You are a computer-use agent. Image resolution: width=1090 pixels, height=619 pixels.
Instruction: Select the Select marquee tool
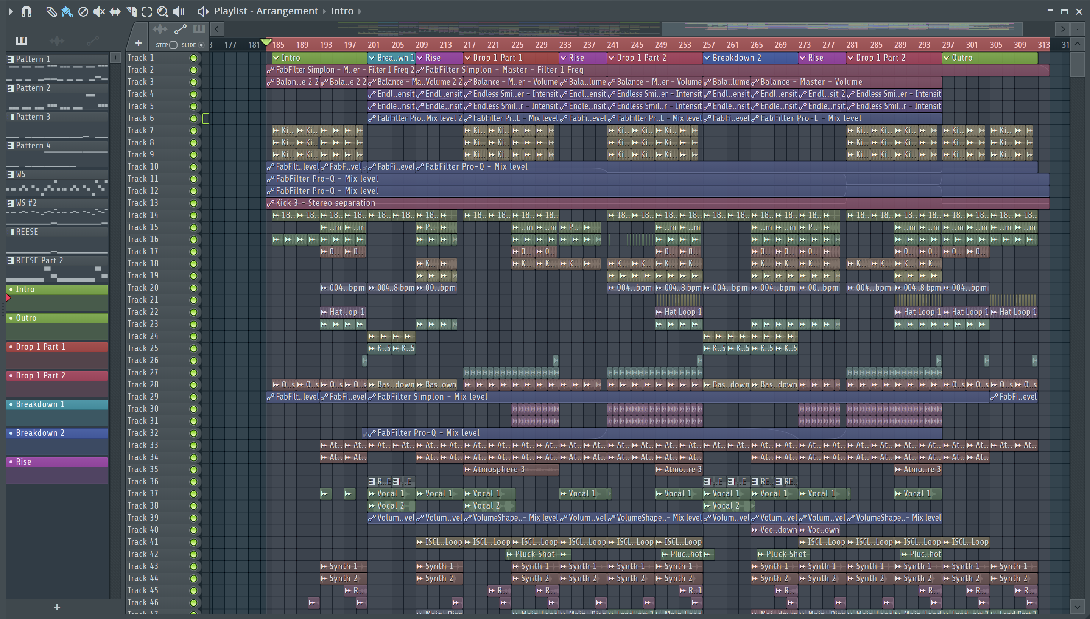pos(147,11)
